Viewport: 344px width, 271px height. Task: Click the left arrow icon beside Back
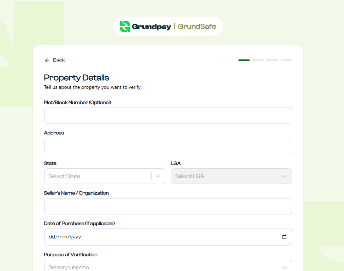[47, 60]
